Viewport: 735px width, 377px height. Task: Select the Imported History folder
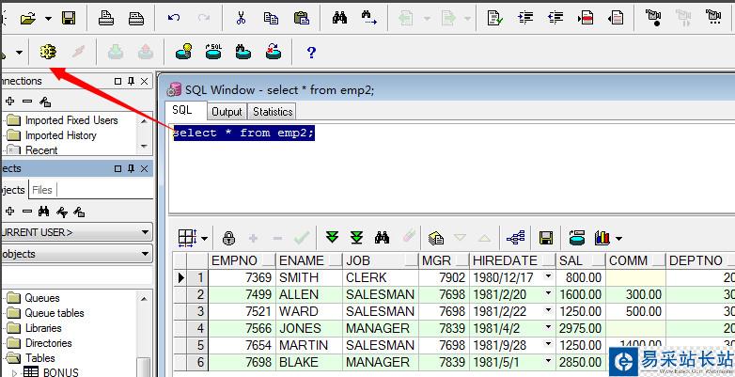coord(60,135)
